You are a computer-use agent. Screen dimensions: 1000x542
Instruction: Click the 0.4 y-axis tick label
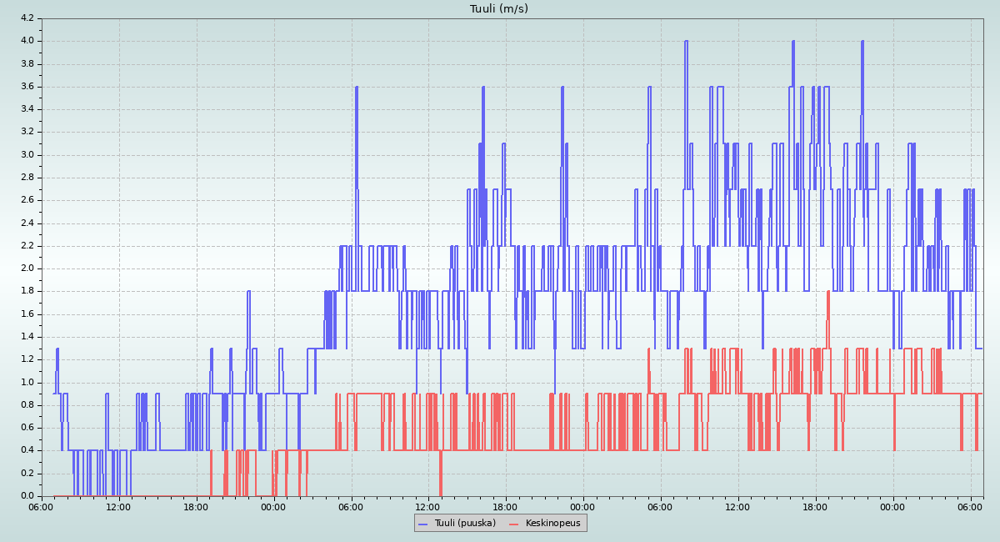[x=27, y=450]
